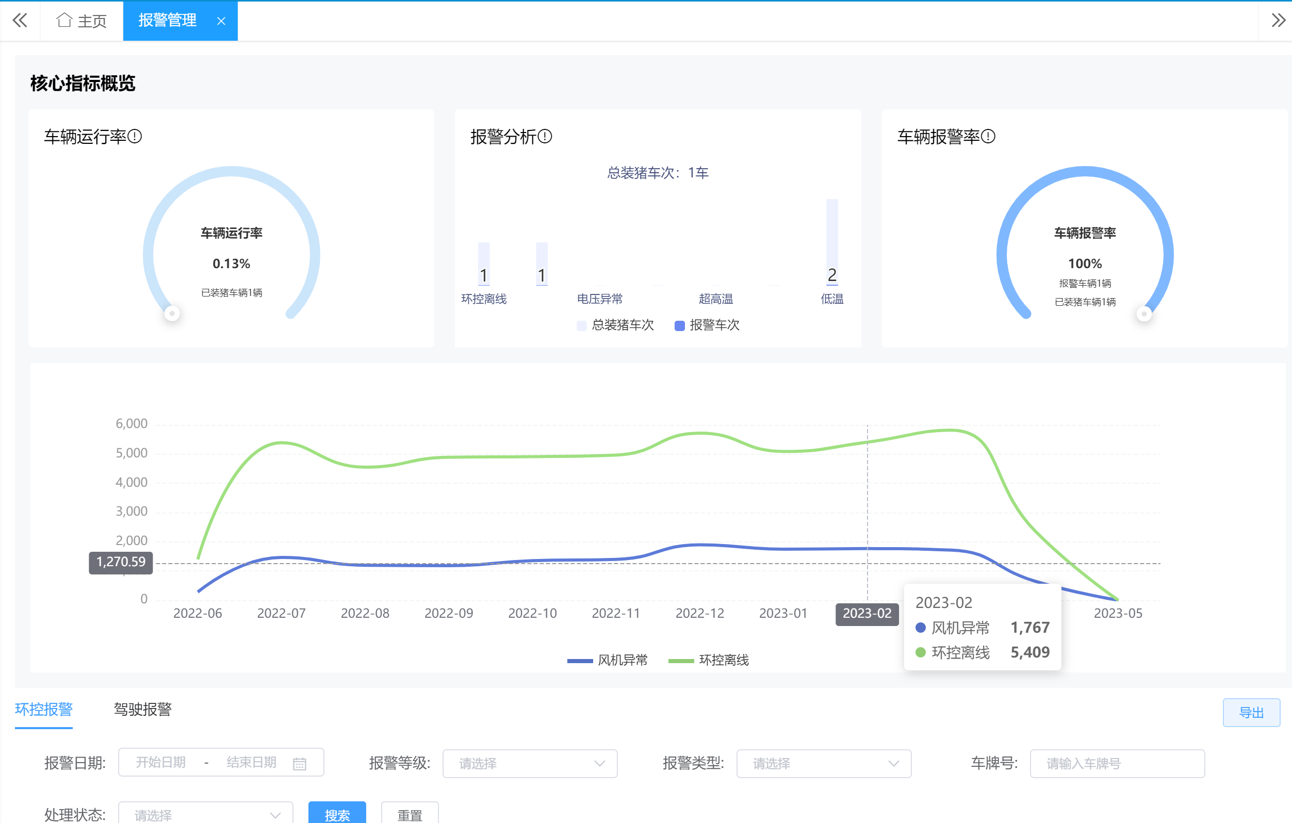Click 2022-12 label on chart x-axis
Viewport: 1292px width, 823px height.
(700, 613)
